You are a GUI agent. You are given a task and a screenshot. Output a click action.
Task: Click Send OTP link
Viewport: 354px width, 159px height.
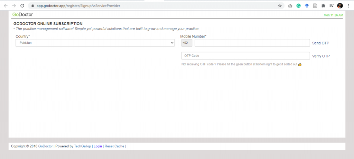click(x=320, y=43)
